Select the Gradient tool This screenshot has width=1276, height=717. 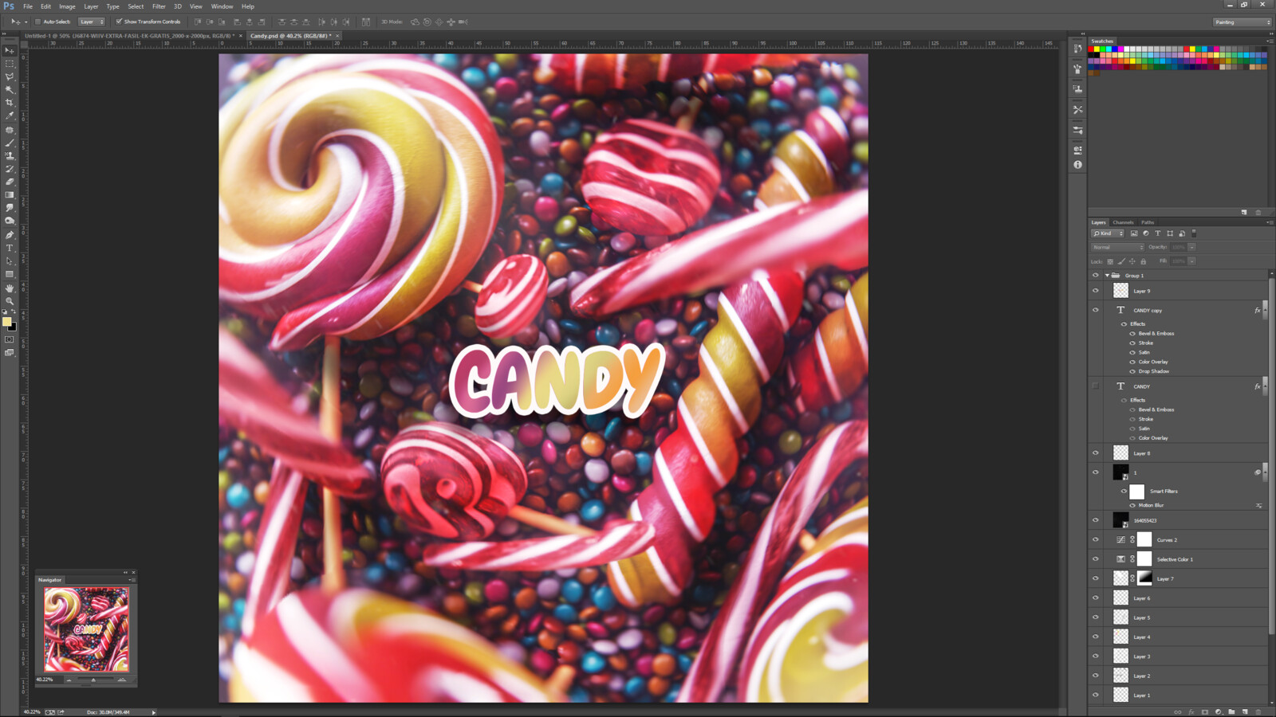point(10,195)
